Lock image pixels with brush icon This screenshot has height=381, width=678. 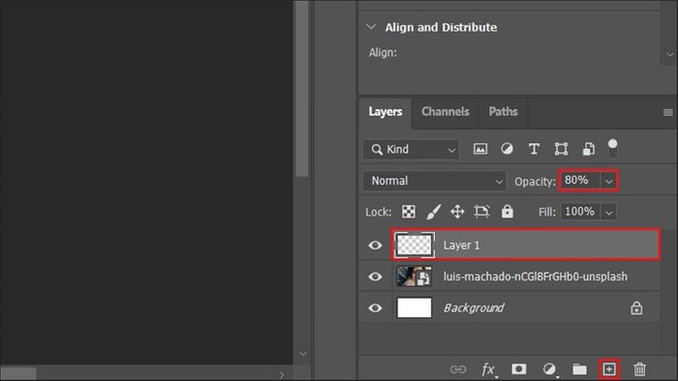[x=433, y=212]
